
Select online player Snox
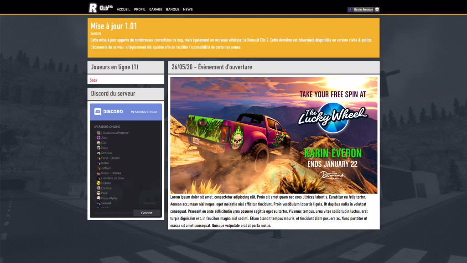93,80
